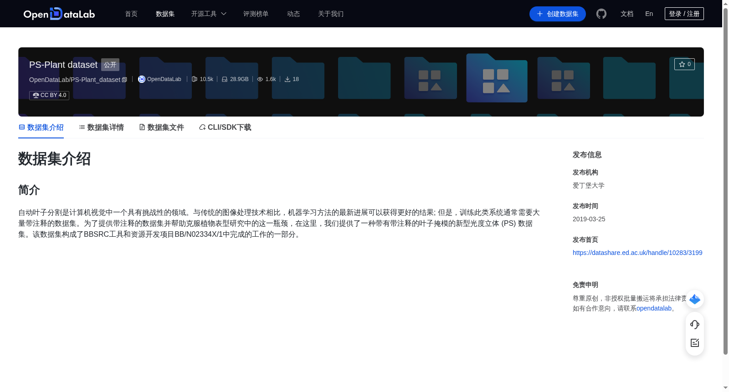Open 文档 link in header
Viewport: 729px width, 392px height.
tap(627, 14)
